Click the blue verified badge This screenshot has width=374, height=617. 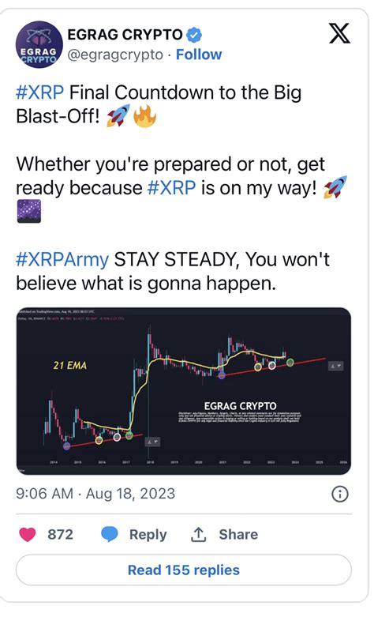(193, 35)
